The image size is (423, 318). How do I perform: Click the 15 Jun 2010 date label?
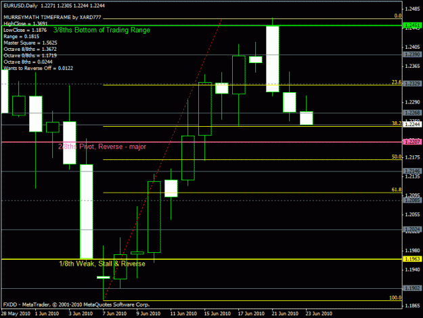coord(217,313)
